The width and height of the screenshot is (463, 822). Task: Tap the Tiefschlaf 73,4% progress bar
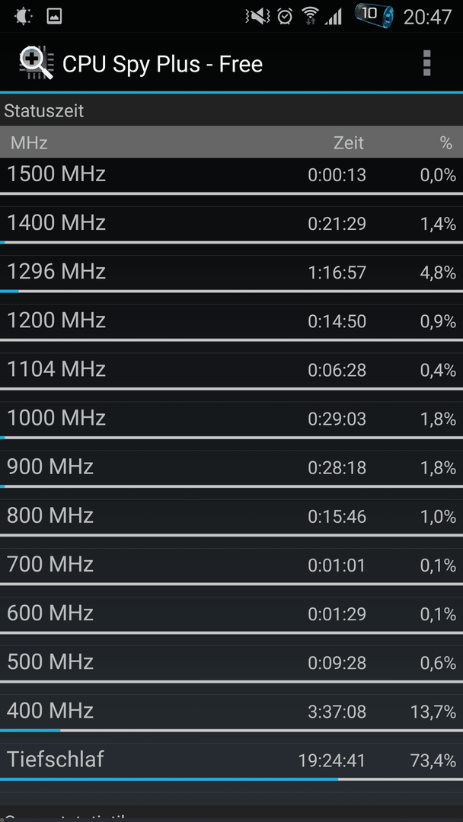231,779
